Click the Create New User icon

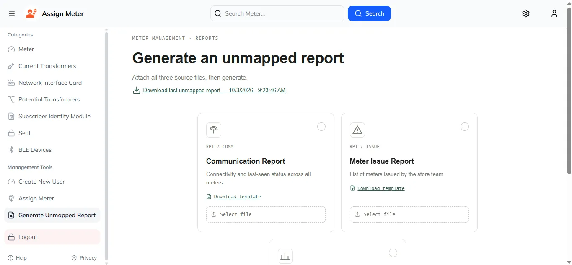11,182
